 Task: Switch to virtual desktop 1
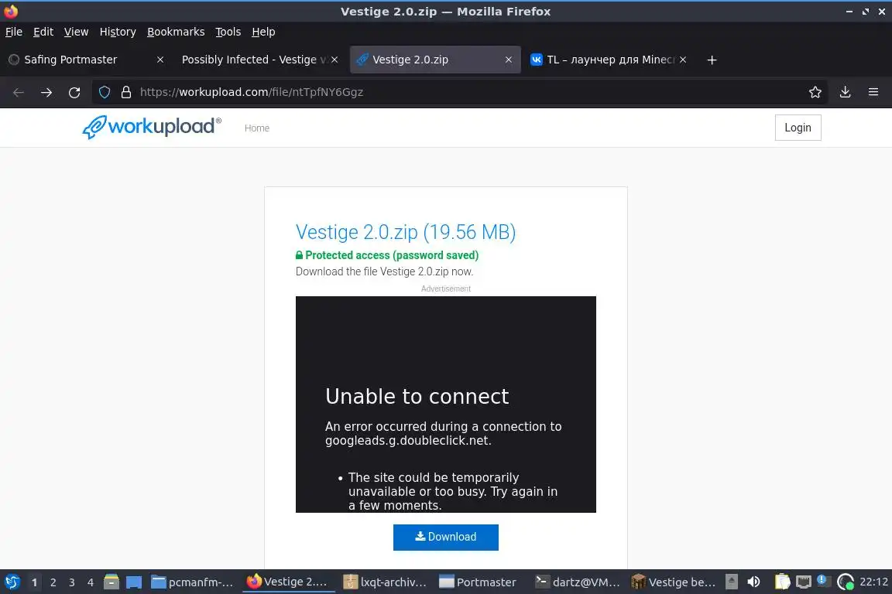pos(34,582)
